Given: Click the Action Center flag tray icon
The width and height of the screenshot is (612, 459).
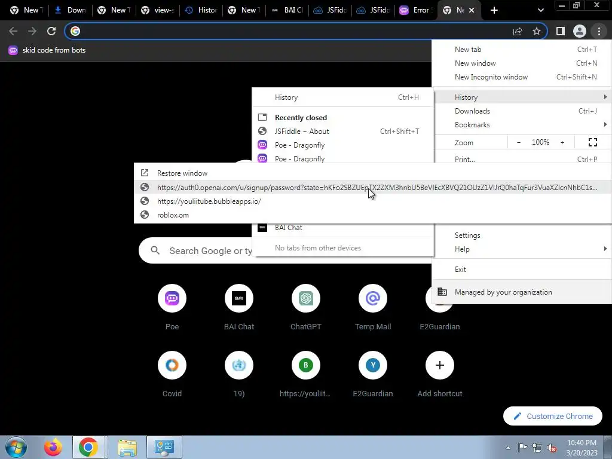Looking at the screenshot, I should (522, 448).
